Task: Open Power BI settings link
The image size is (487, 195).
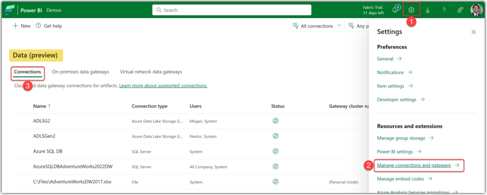Action: (x=399, y=152)
